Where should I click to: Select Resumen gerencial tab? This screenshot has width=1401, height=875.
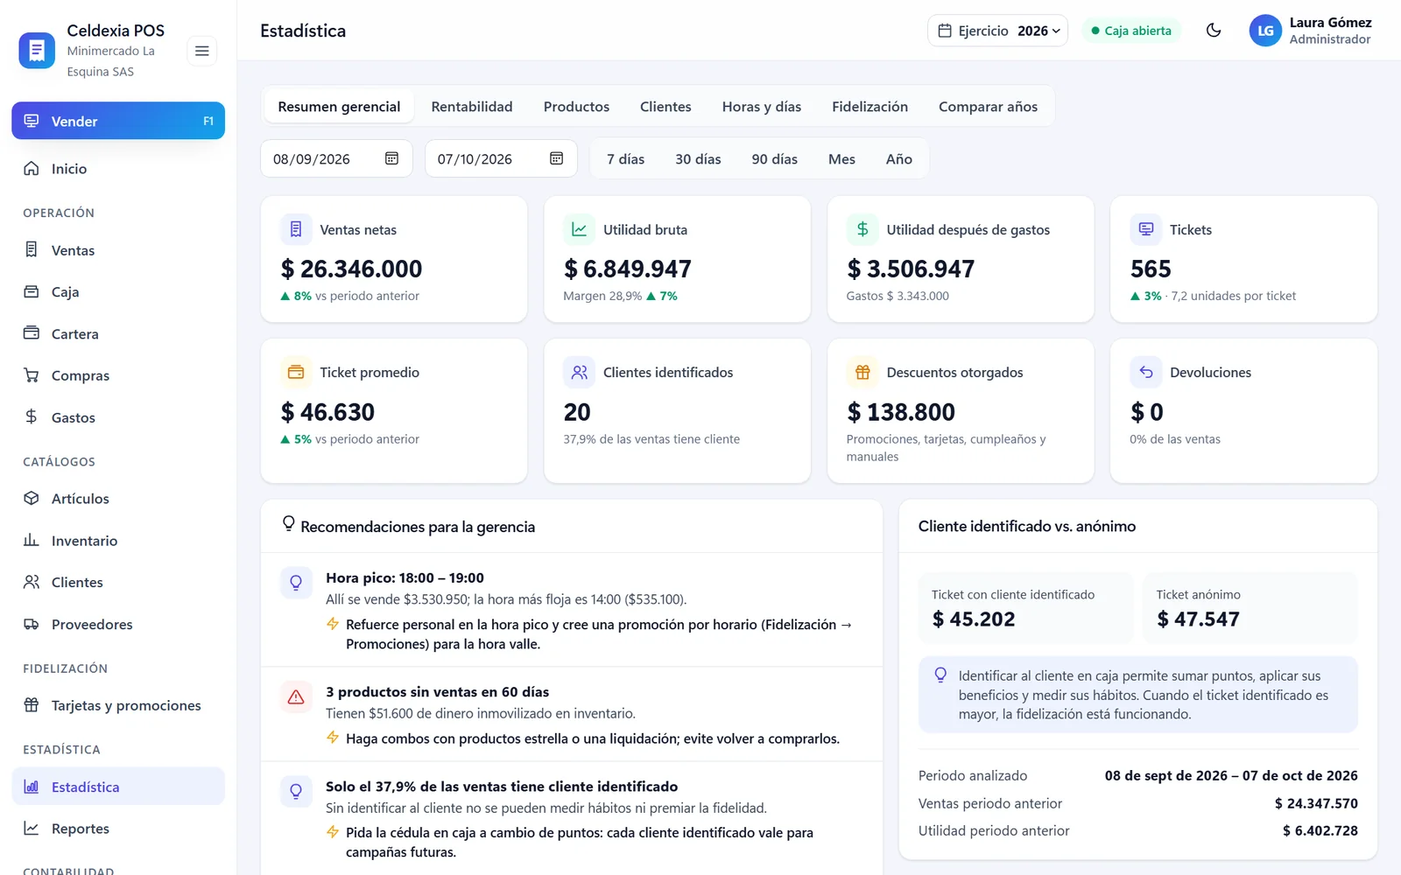(339, 107)
